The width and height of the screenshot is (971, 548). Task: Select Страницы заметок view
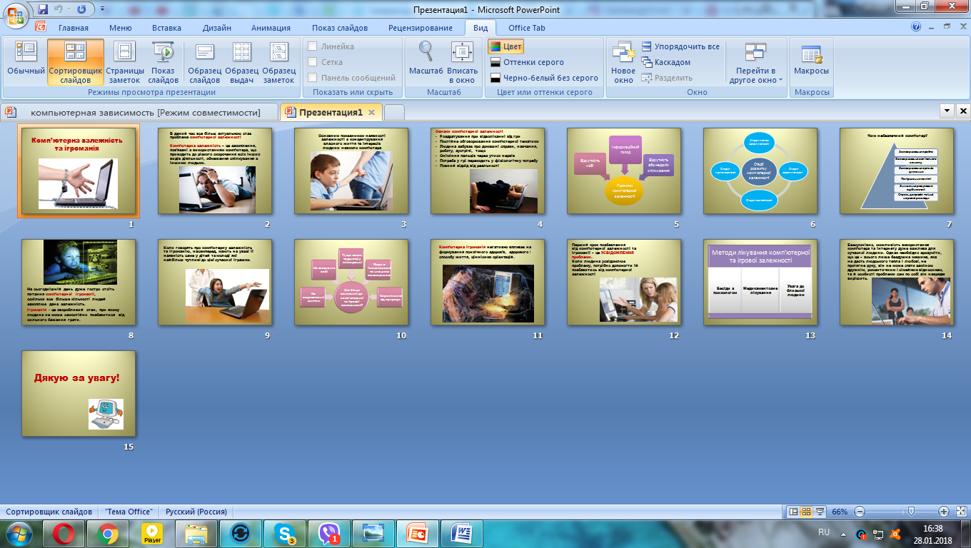[x=125, y=61]
